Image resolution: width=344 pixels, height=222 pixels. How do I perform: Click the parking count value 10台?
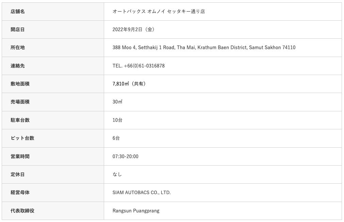click(x=117, y=120)
